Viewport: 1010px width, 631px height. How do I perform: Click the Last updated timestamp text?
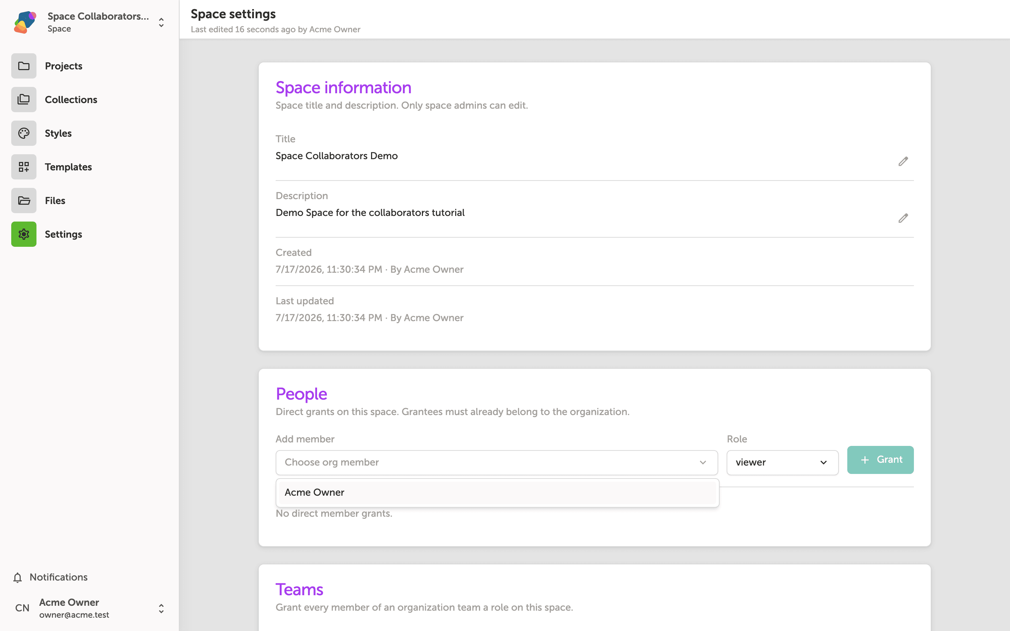(369, 318)
